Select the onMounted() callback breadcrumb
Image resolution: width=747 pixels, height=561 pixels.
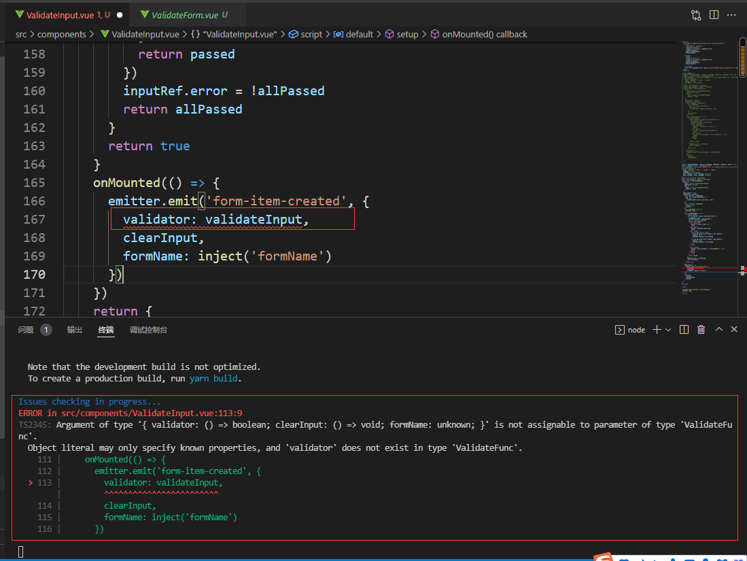(484, 34)
